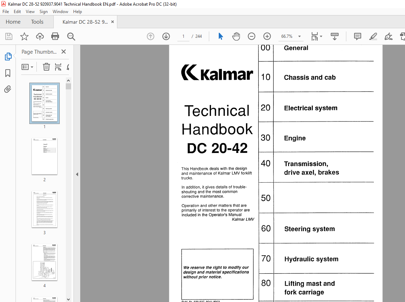The height and width of the screenshot is (302, 405).
Task: Open the Sign menu
Action: click(x=43, y=12)
